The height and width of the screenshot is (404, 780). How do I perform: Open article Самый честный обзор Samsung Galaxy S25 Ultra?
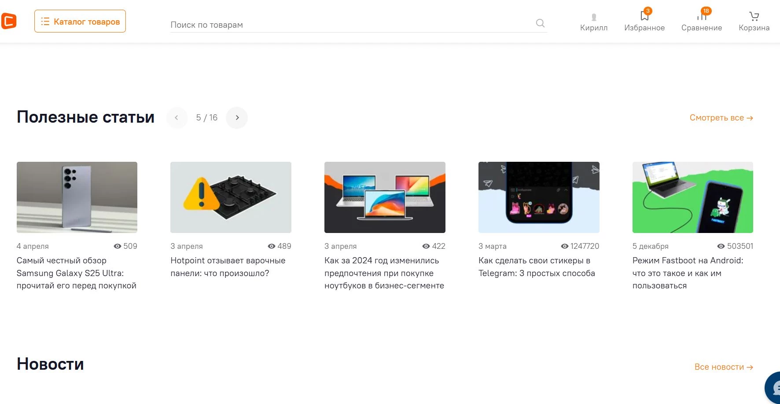[77, 273]
